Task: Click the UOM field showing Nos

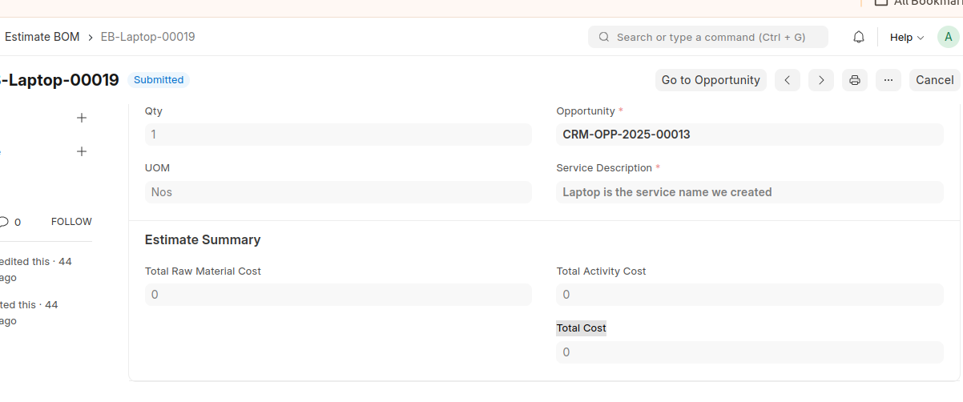Action: (338, 192)
